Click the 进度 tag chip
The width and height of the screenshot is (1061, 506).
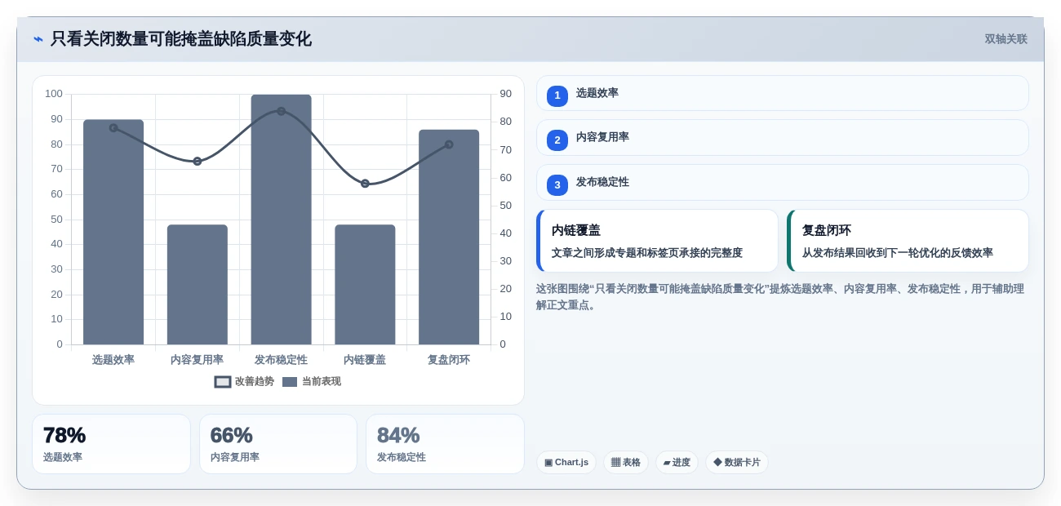coord(677,462)
